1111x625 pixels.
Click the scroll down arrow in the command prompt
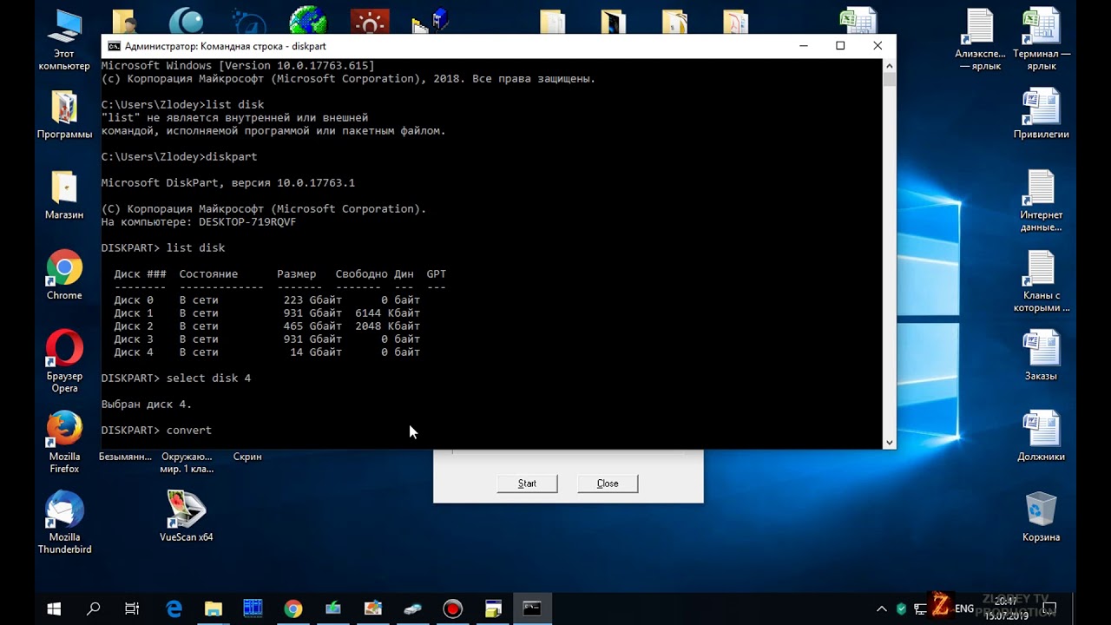[x=889, y=442]
